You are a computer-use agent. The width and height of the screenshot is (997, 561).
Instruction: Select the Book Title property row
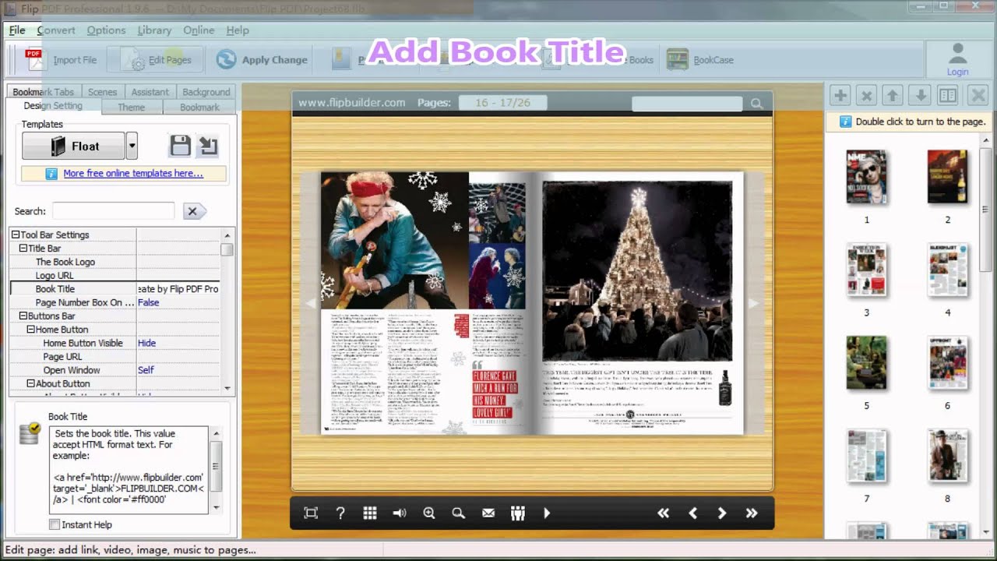click(115, 289)
